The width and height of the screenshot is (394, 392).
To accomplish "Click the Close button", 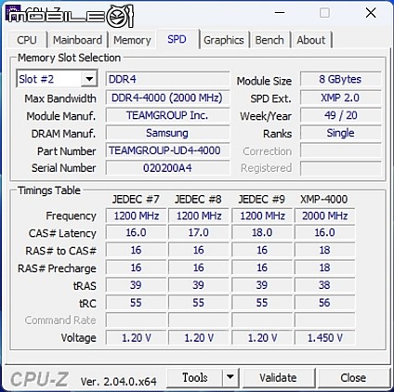I will coord(353,377).
